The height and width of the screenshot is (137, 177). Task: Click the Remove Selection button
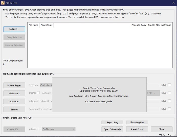[x=14, y=45]
